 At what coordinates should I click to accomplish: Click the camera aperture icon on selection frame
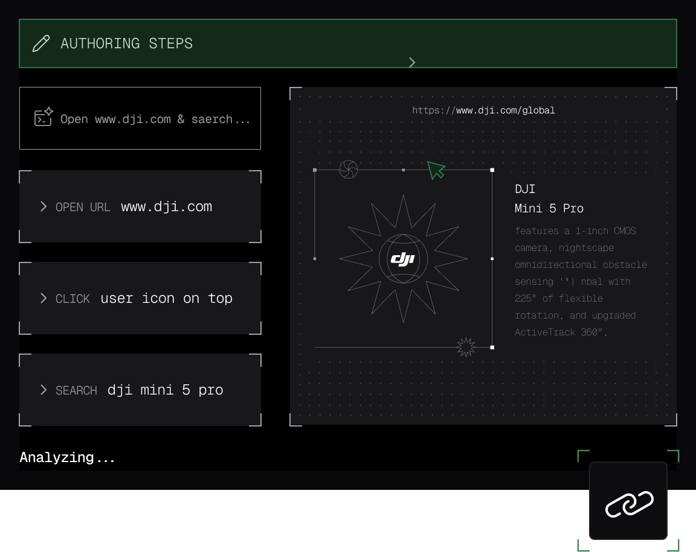(349, 170)
